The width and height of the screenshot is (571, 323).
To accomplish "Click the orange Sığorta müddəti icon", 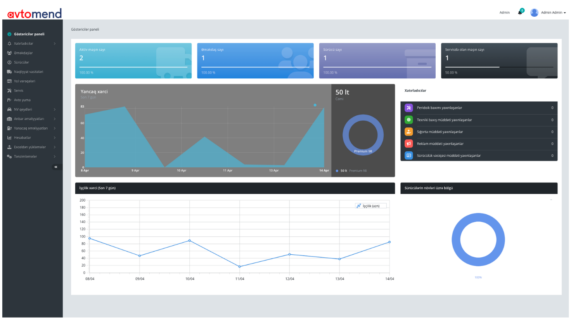I will pyautogui.click(x=408, y=132).
